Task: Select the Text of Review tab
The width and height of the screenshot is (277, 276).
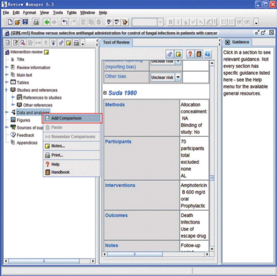Action: tap(116, 42)
